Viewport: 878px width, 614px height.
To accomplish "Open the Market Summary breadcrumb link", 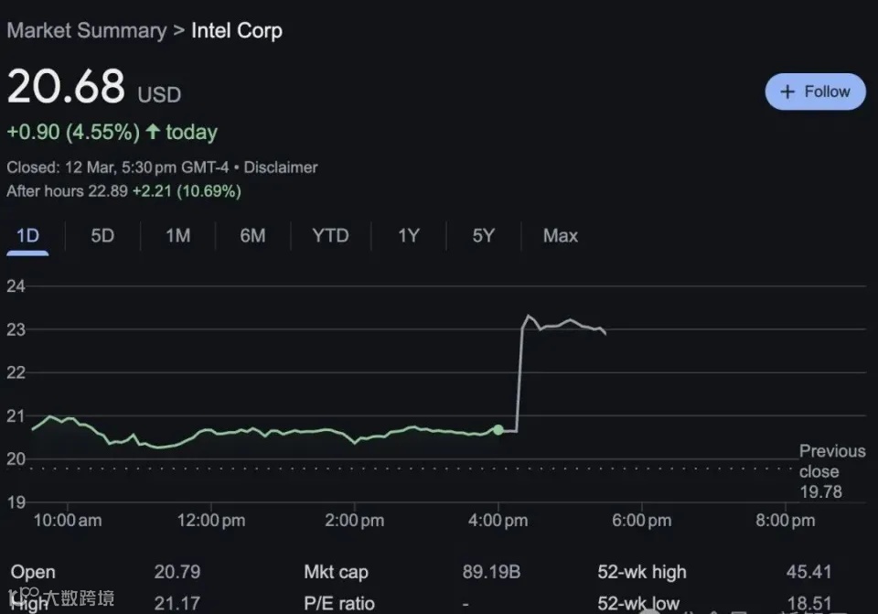I will tap(87, 30).
